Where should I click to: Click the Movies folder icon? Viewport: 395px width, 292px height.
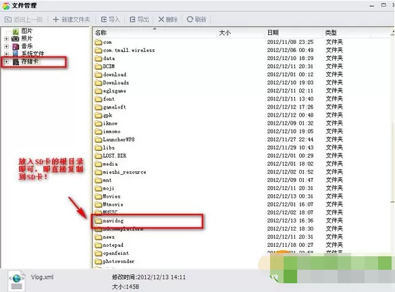point(99,196)
